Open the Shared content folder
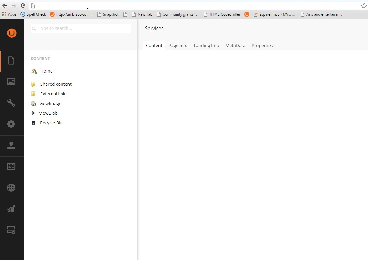This screenshot has width=368, height=260. coord(56,84)
